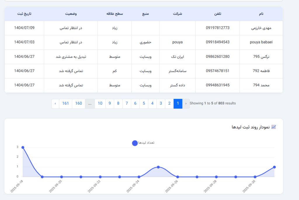Select the active page 1 button

[178, 103]
